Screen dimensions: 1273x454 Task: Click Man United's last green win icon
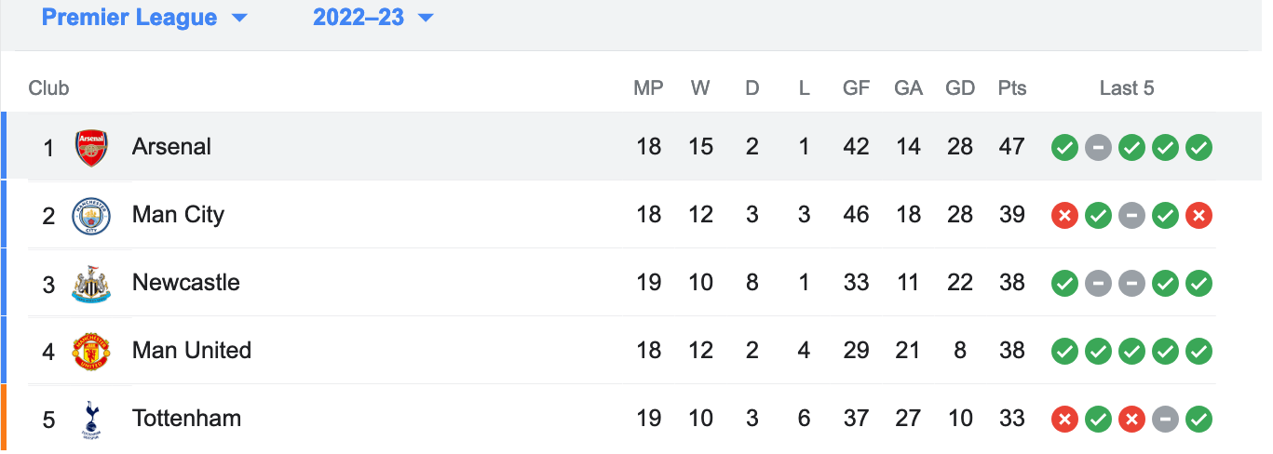point(1199,351)
